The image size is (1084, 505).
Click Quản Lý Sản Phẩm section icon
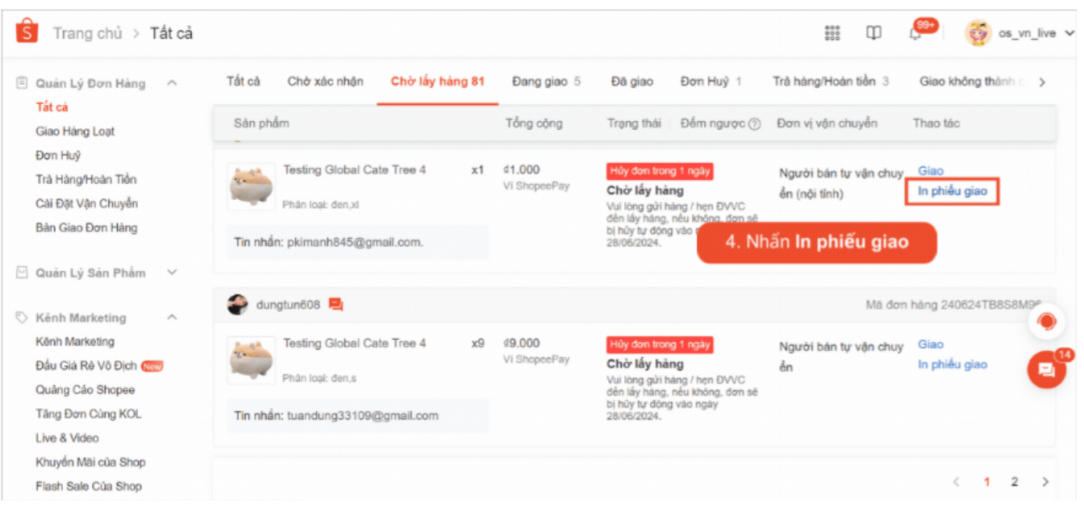pos(23,273)
